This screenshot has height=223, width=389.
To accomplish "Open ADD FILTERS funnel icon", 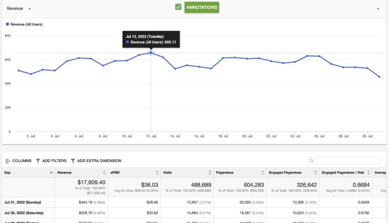I will [38, 161].
